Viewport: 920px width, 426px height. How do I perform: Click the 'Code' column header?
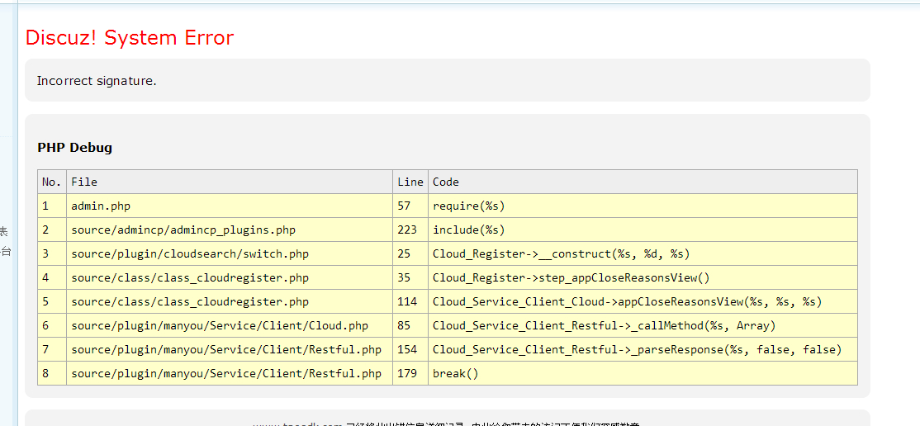coord(643,182)
